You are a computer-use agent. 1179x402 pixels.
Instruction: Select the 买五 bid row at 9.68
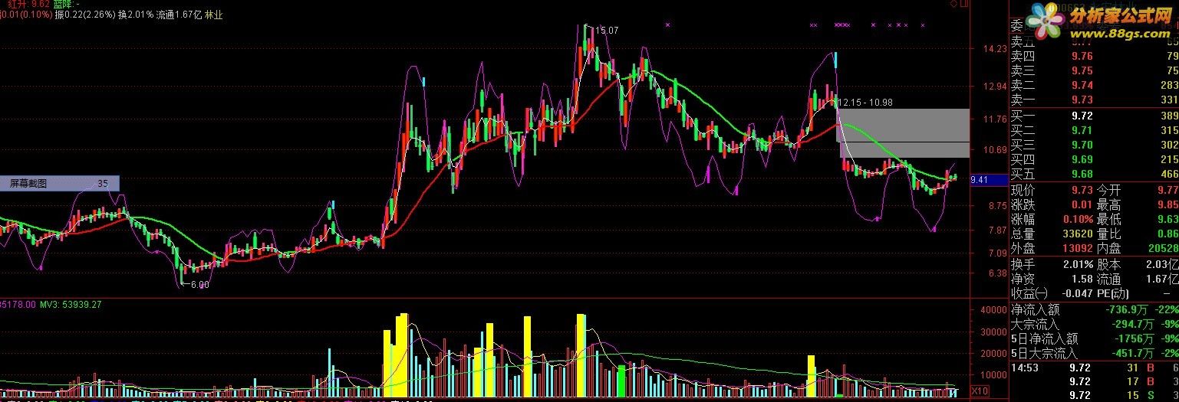pyautogui.click(x=1094, y=175)
